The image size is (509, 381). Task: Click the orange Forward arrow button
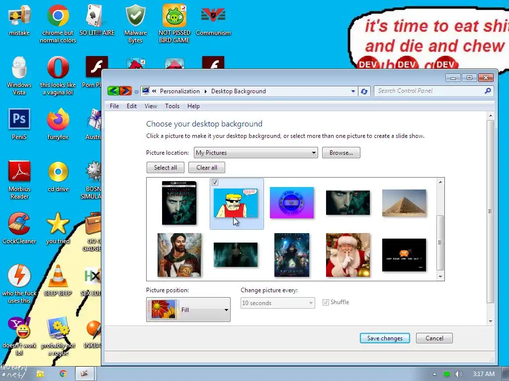tap(126, 91)
